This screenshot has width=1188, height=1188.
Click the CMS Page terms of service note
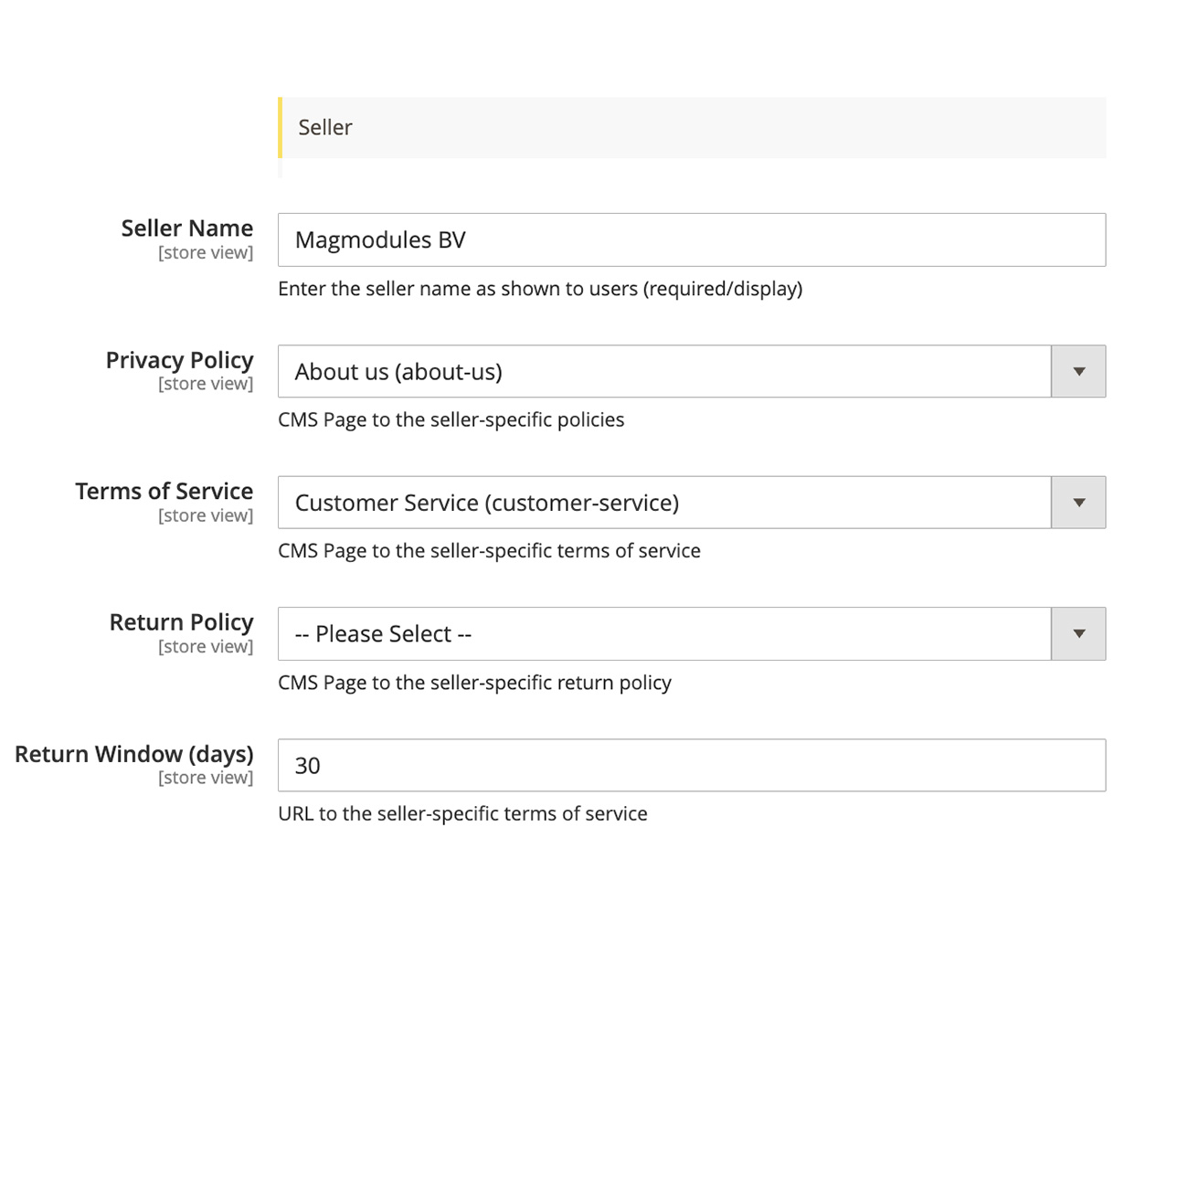489,551
